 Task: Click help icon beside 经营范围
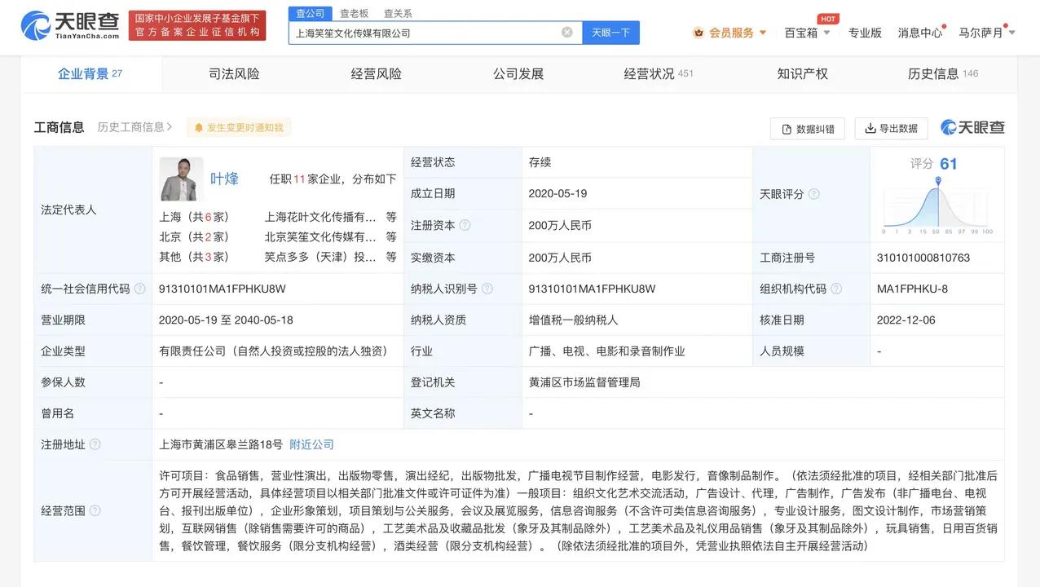(95, 510)
